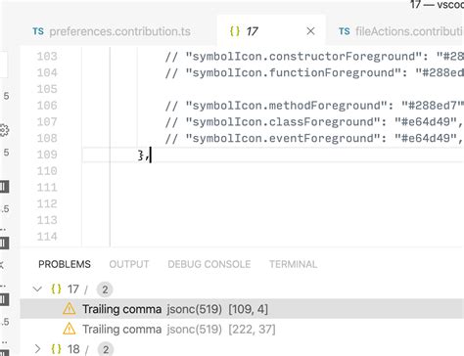
Task: Open DEBUG CONSOLE panel tab
Action: click(x=209, y=264)
